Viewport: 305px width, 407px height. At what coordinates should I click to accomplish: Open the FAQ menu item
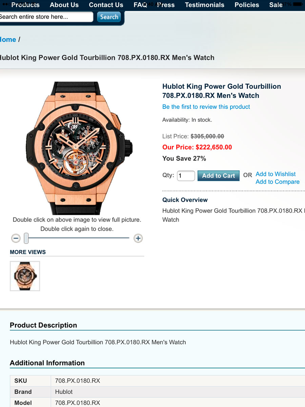click(x=140, y=5)
